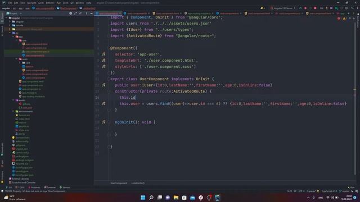Switch to the card.component.ts editor tab

(x=229, y=13)
